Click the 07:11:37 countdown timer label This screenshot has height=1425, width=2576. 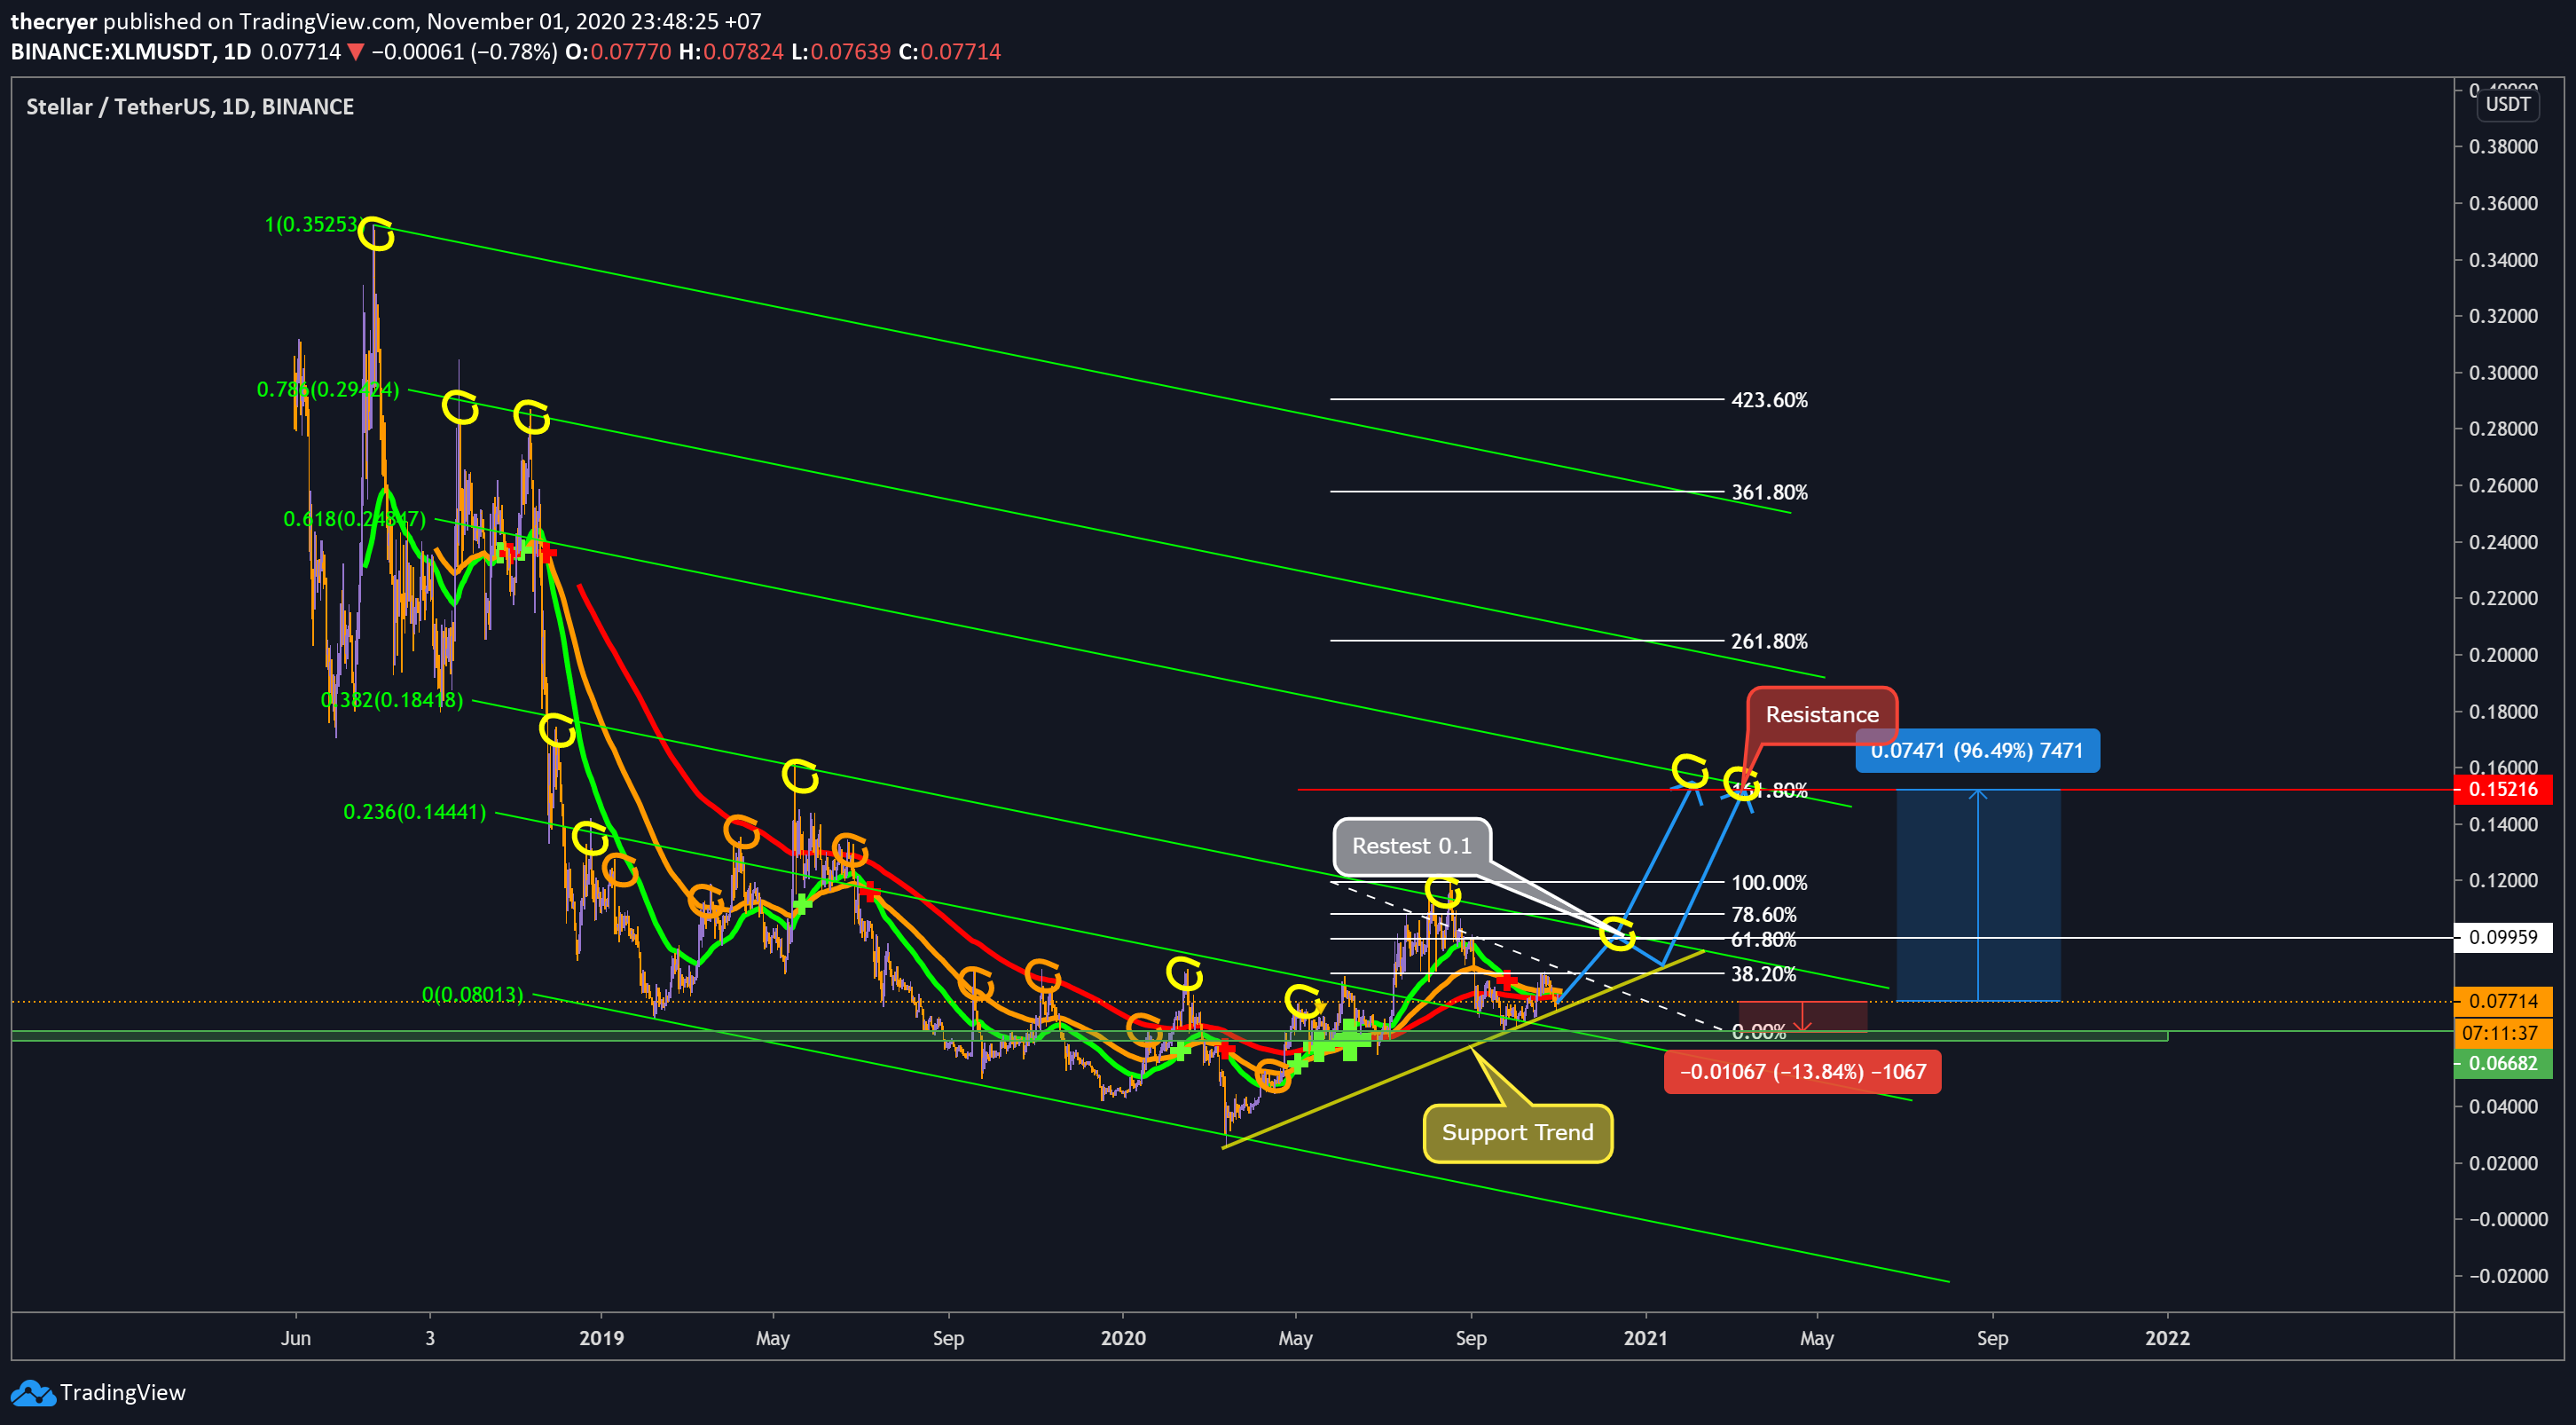[2503, 1032]
